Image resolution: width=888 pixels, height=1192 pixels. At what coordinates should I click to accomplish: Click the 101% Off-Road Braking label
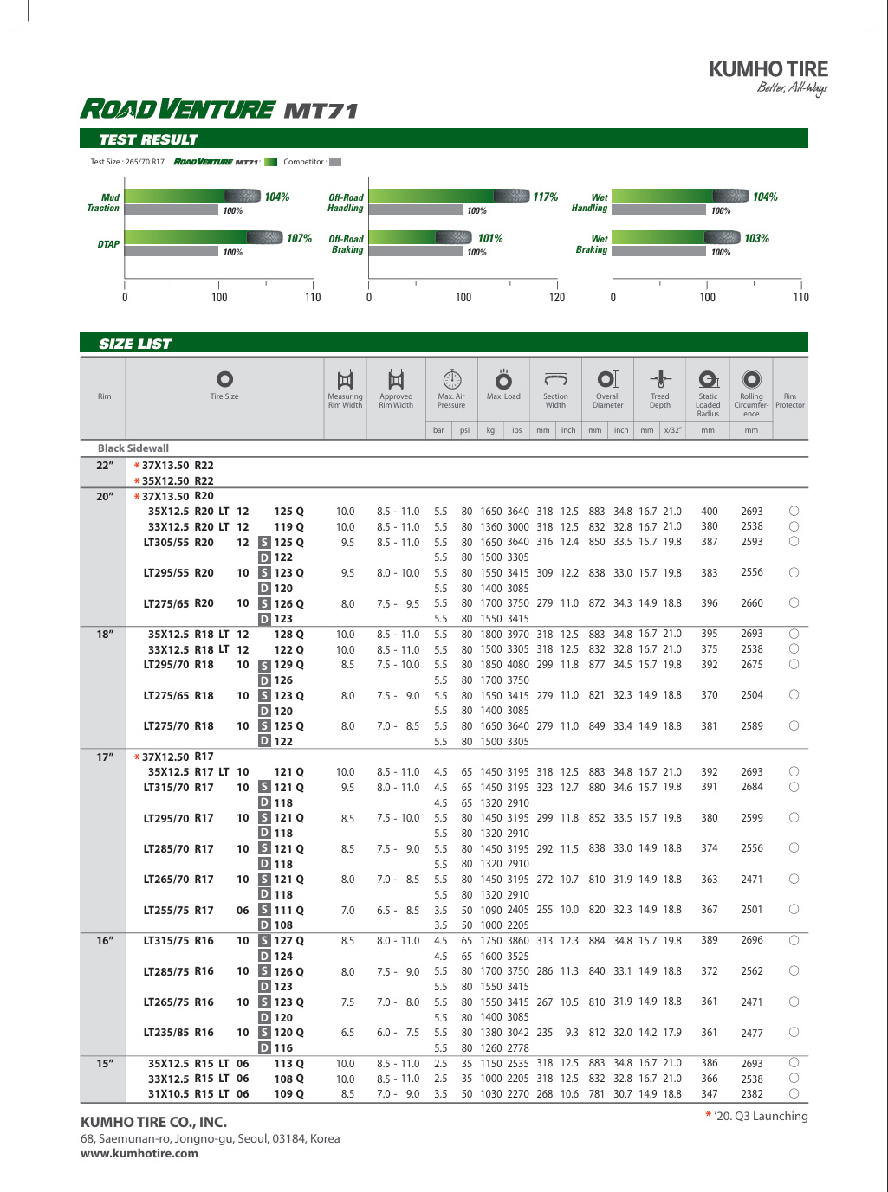[x=490, y=239]
